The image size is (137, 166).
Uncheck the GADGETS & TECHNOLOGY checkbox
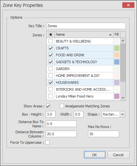pyautogui.click(x=51, y=62)
